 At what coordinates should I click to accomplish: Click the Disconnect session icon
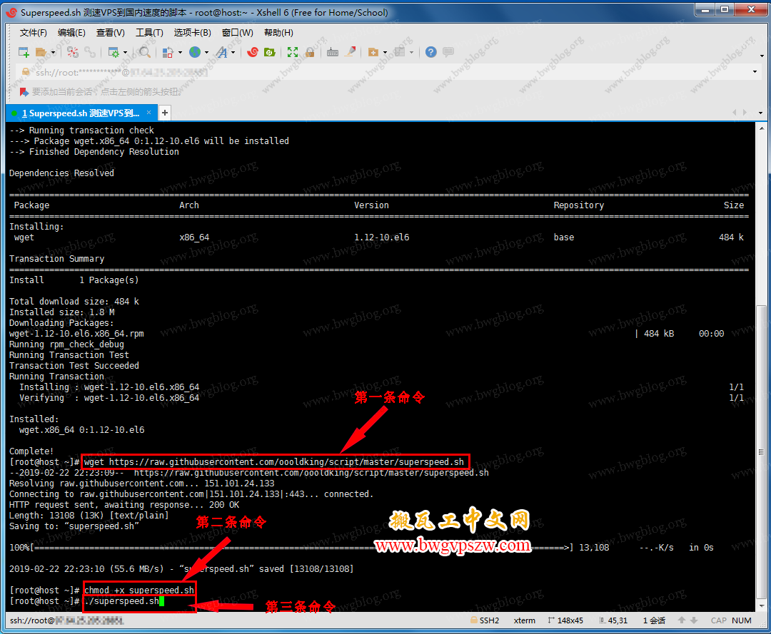point(73,52)
